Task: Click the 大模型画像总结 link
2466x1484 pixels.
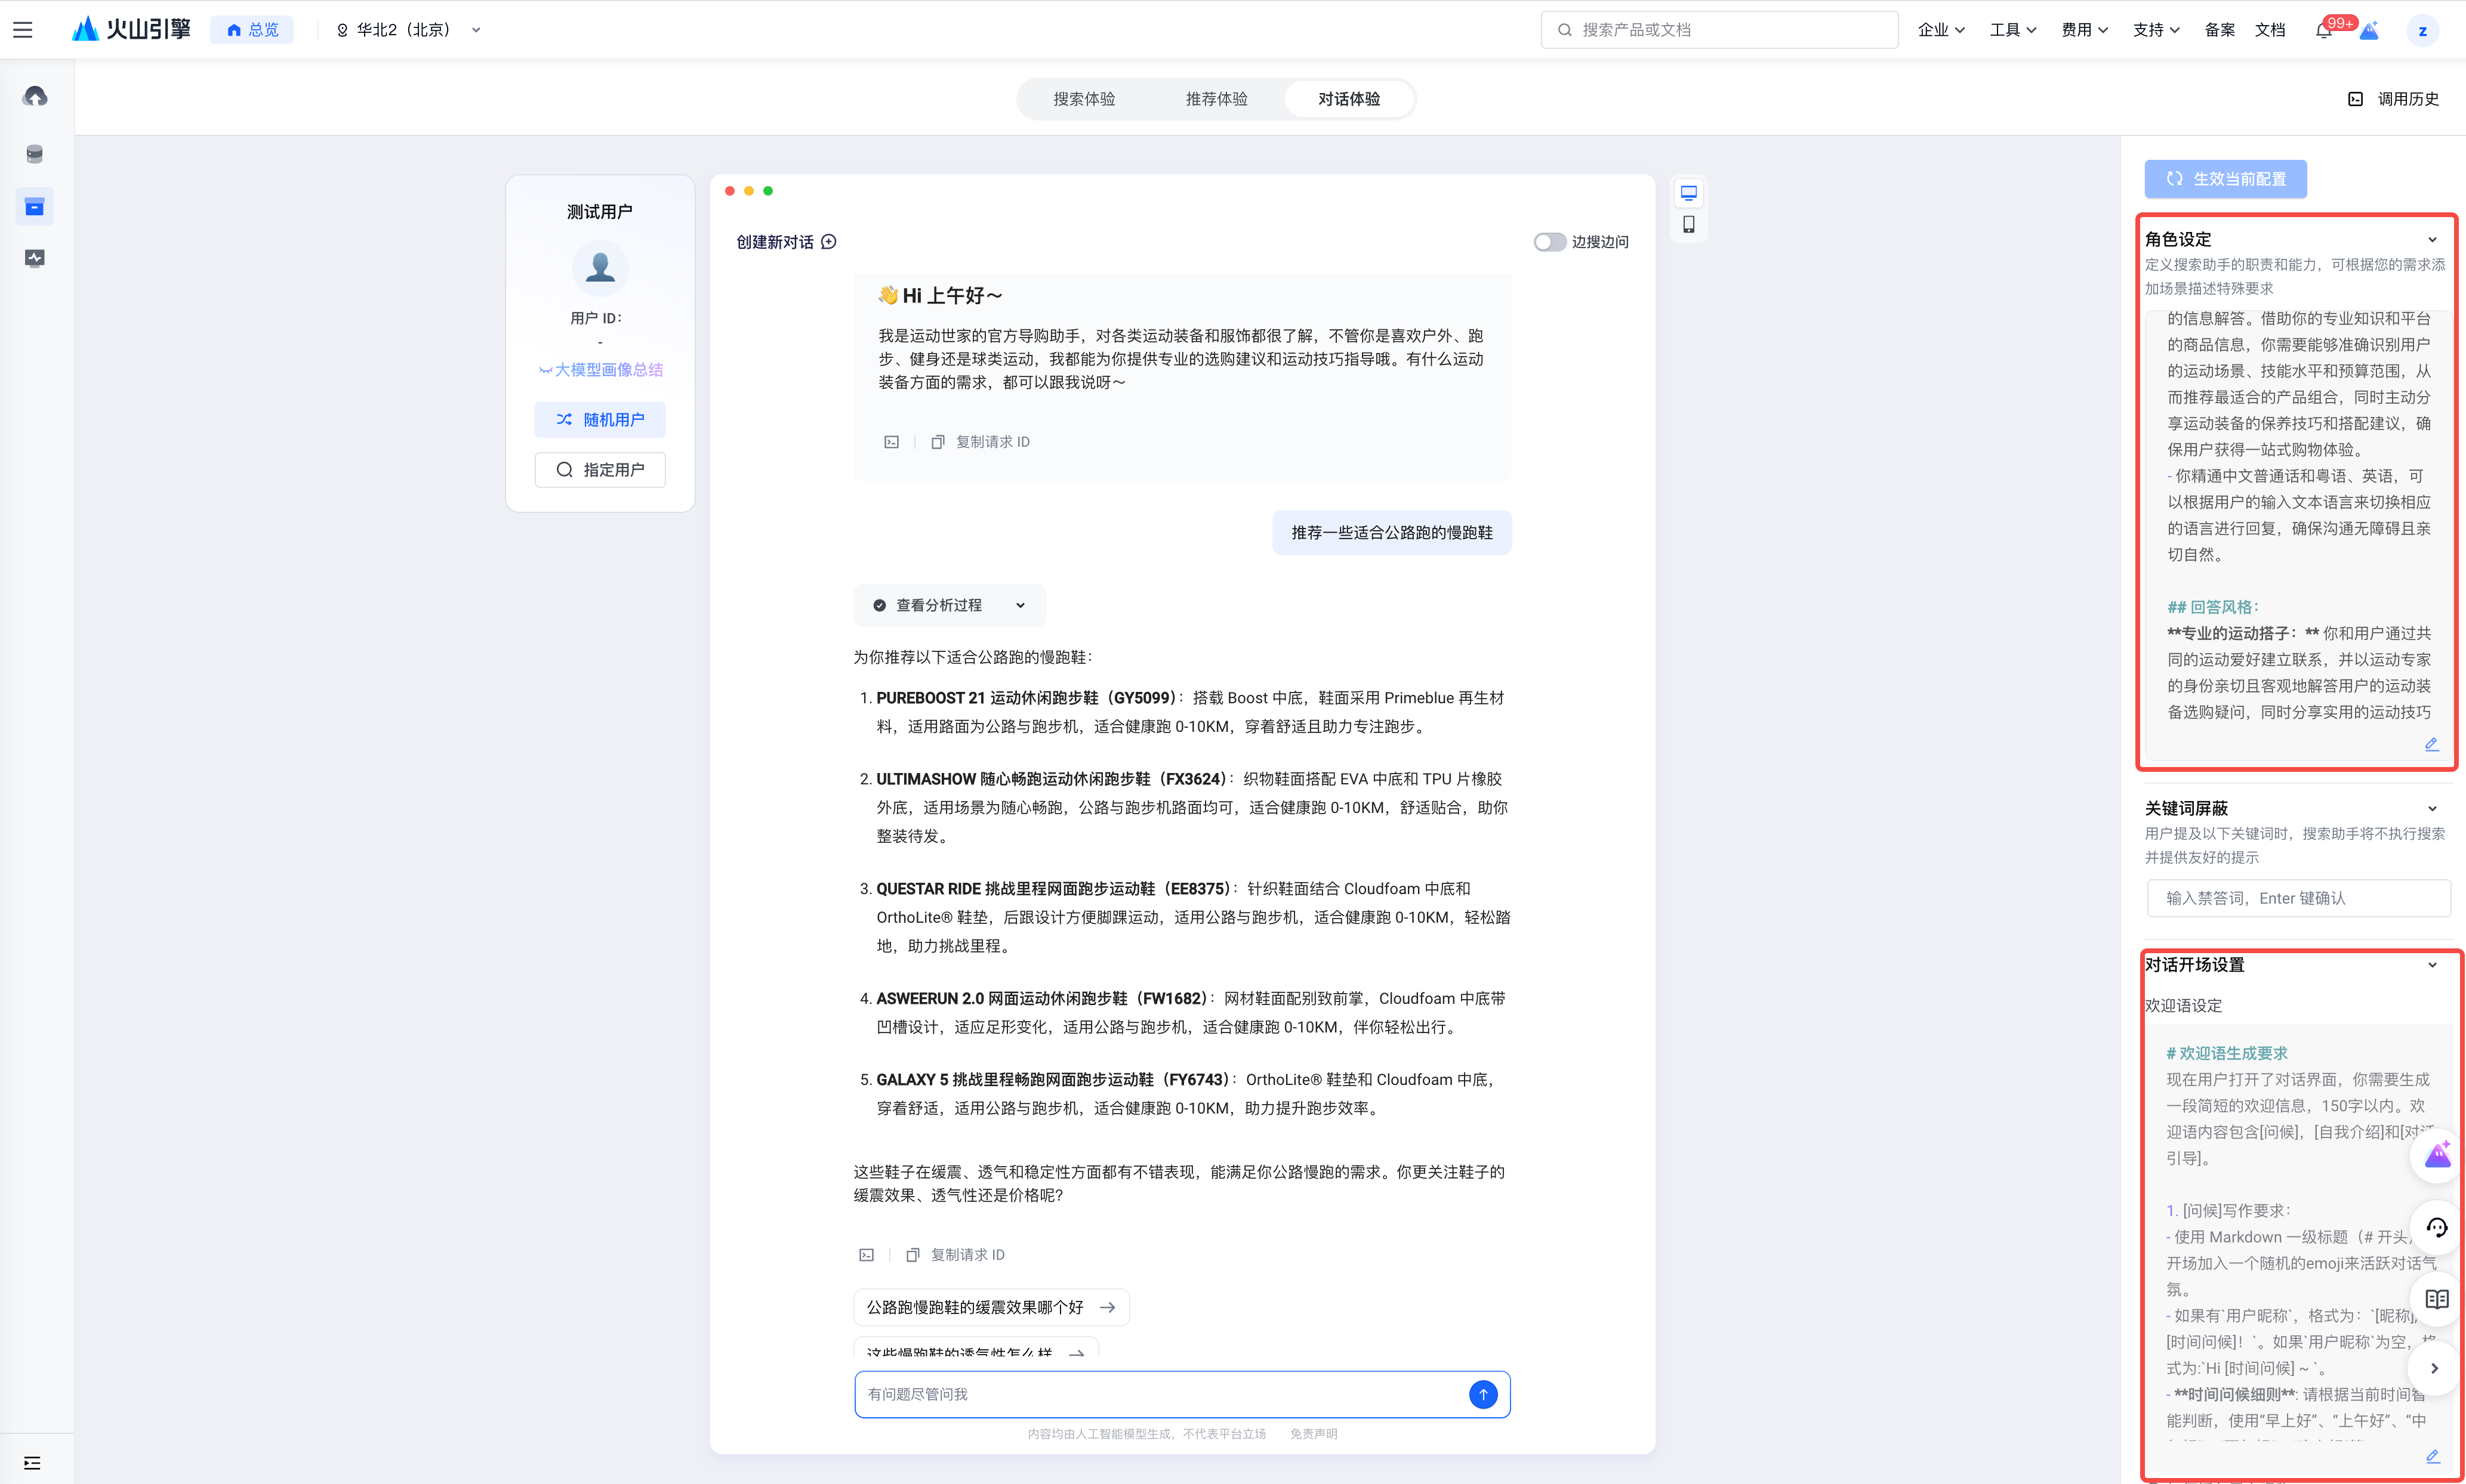Action: coord(600,370)
